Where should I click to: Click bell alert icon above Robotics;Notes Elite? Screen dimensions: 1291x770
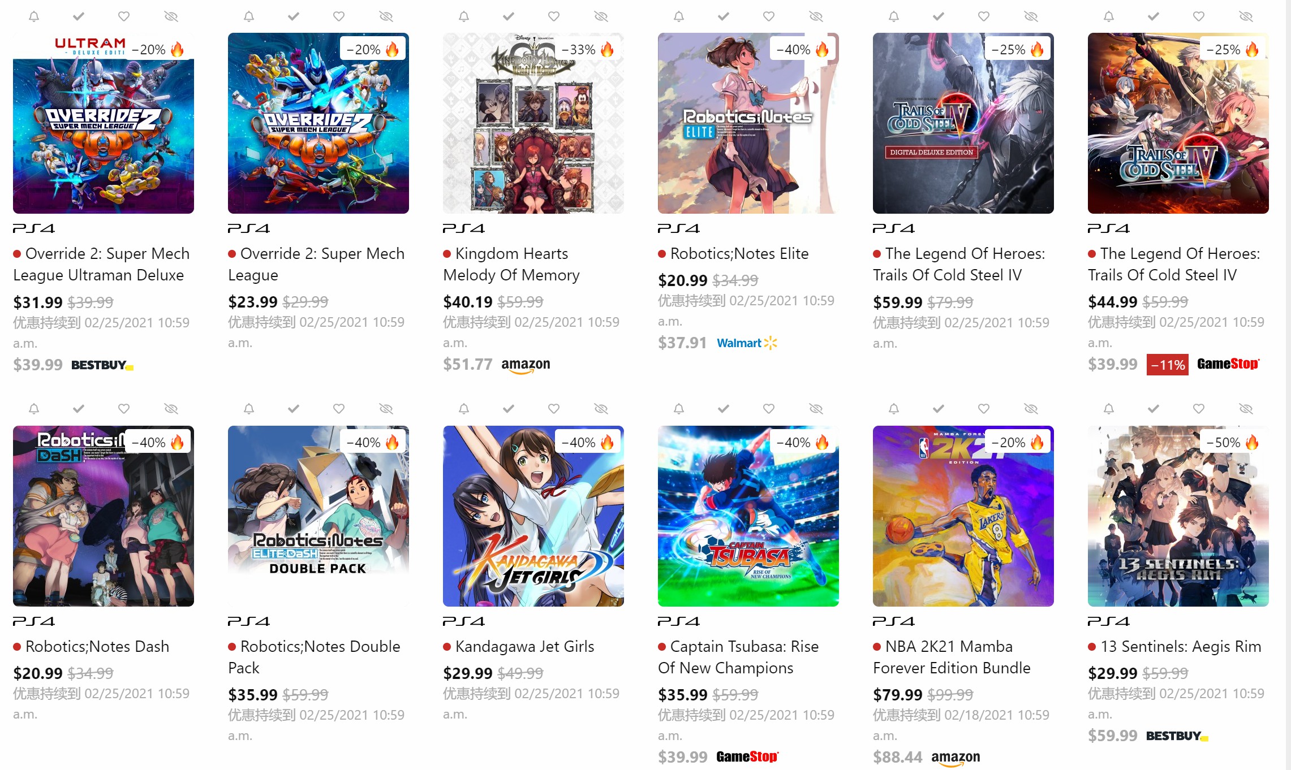[679, 17]
